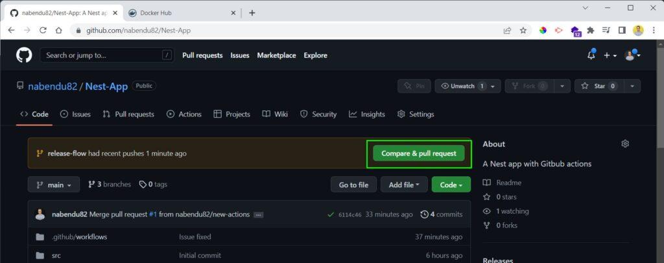This screenshot has width=664, height=263.
Task: Click the Nest-App repository name link
Action: [x=106, y=86]
